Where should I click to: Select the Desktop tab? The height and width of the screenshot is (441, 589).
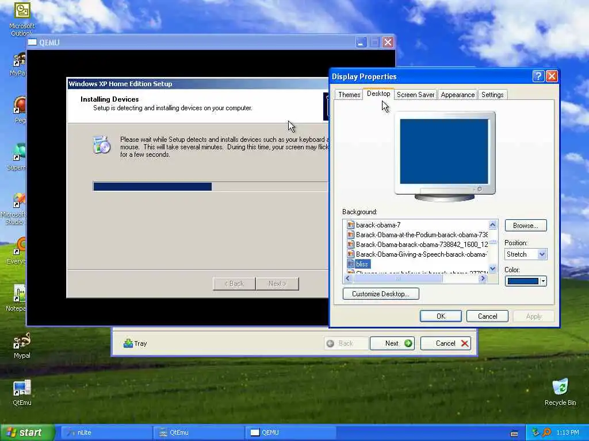(378, 94)
